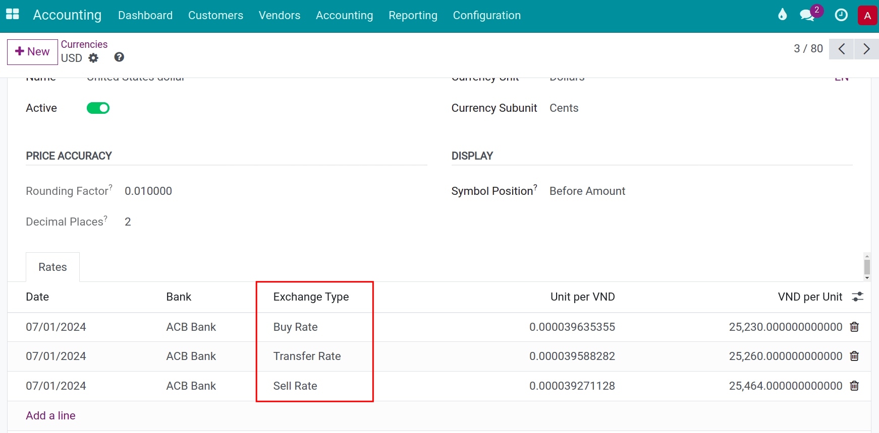Screen dimensions: 879x433
Task: Open the Customers menu
Action: 215,16
